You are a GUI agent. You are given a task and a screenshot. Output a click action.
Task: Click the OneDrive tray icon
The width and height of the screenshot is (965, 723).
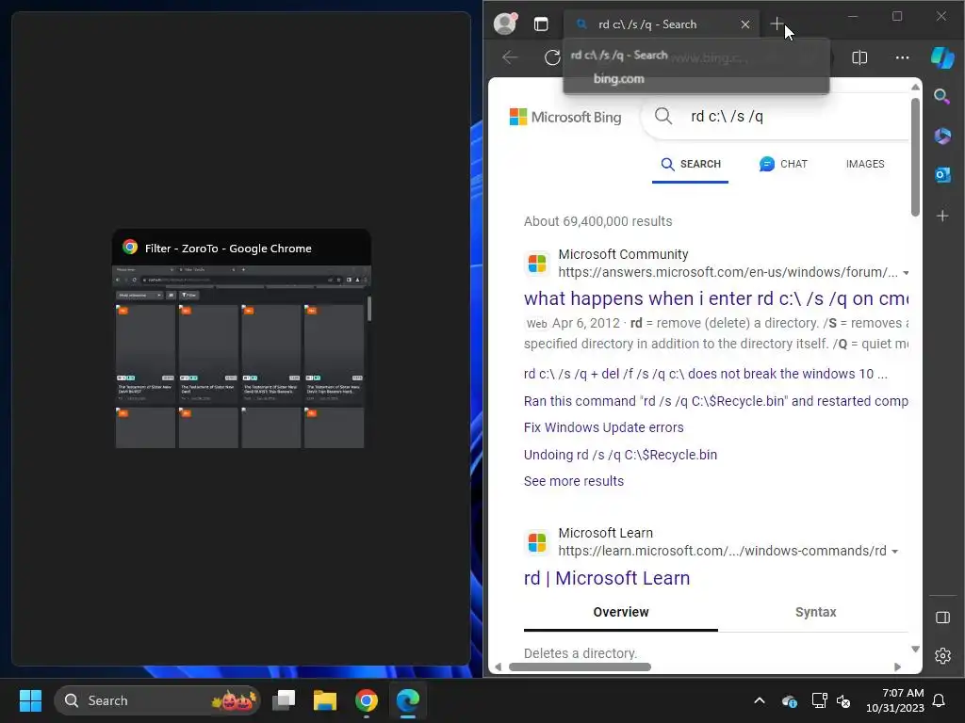pos(790,700)
